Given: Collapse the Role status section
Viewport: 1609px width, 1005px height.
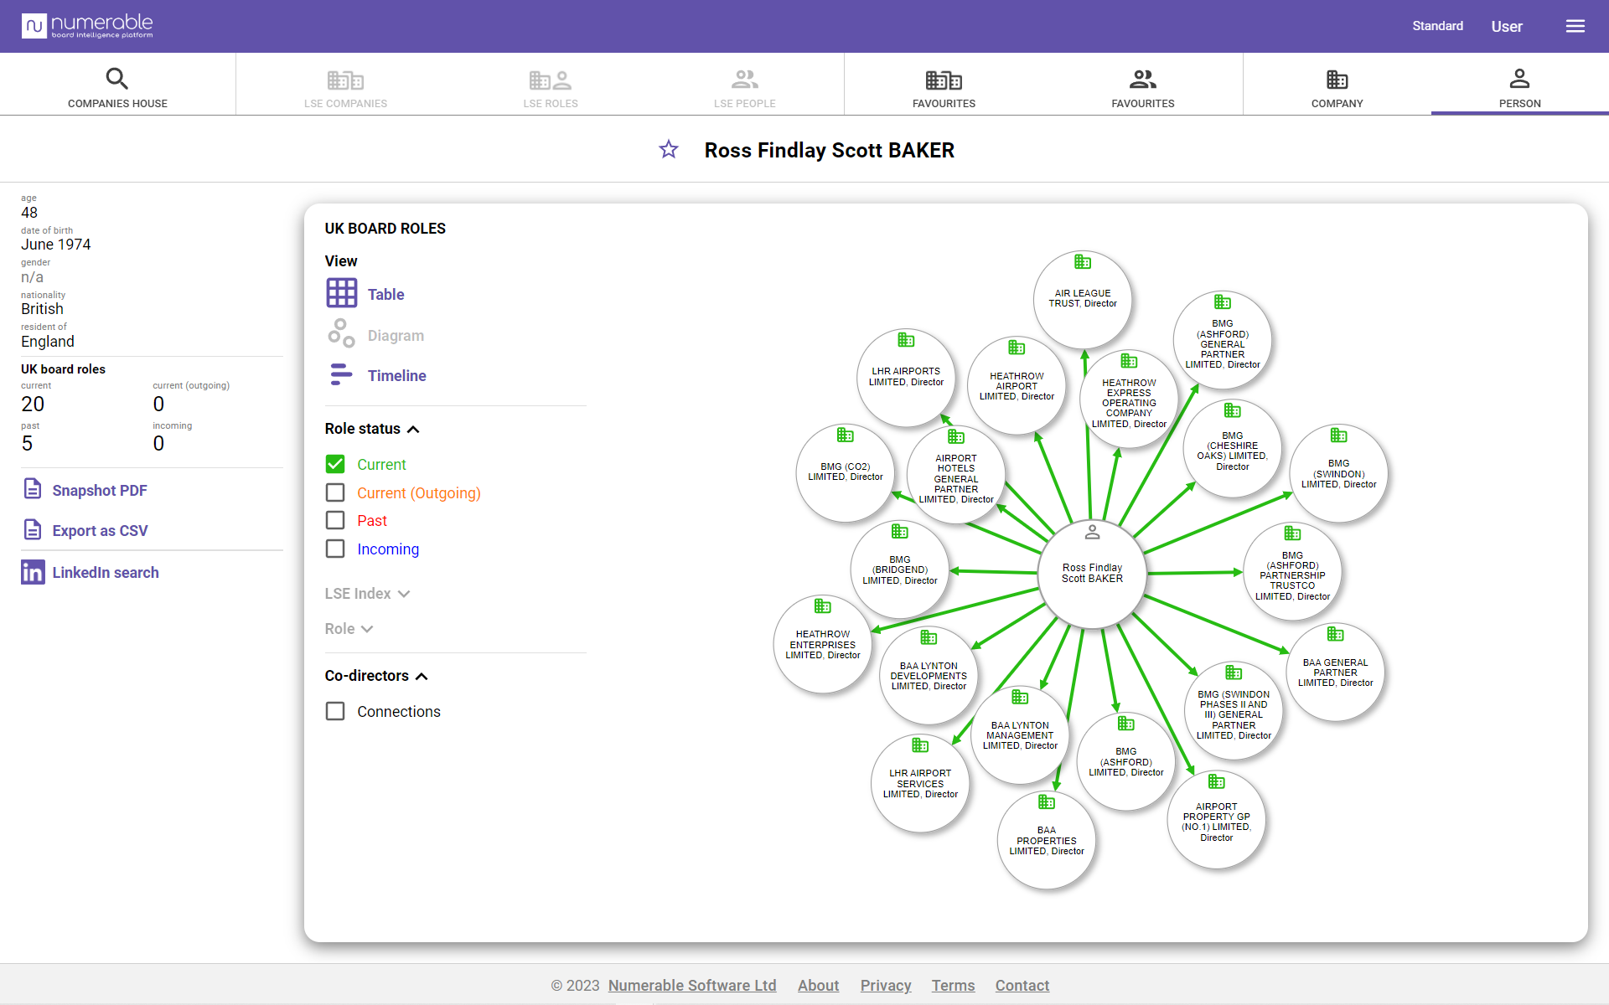Looking at the screenshot, I should click(372, 429).
